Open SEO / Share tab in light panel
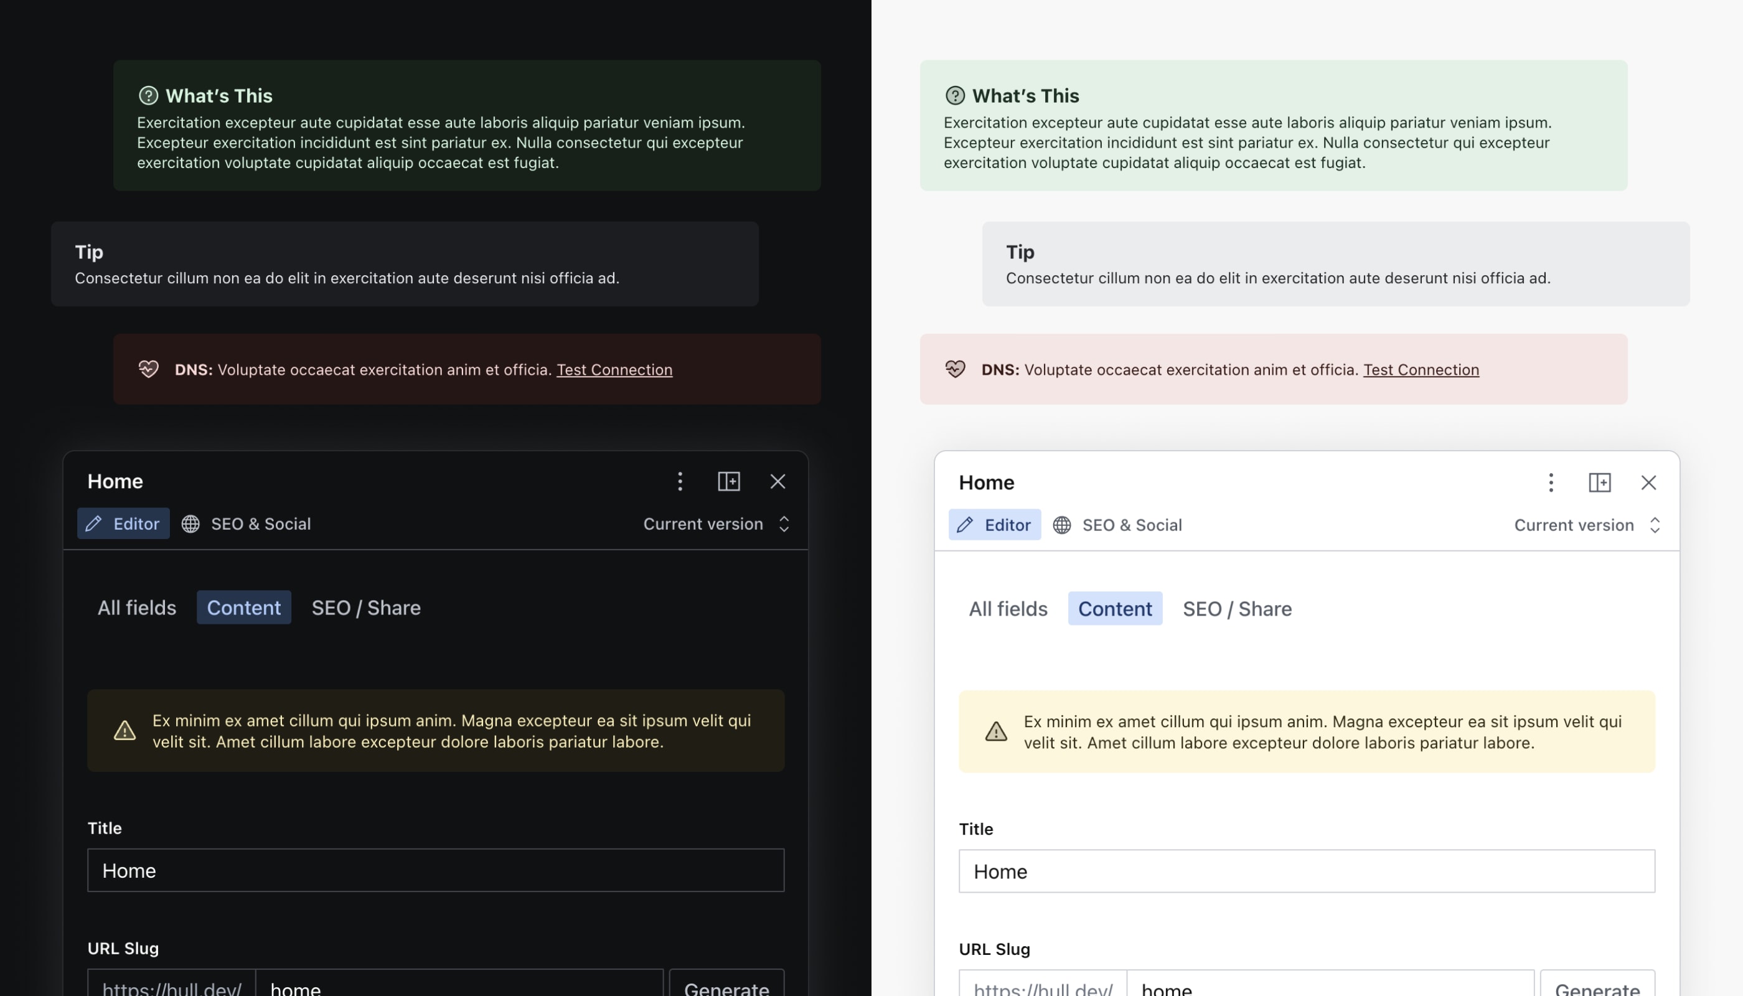Viewport: 1743px width, 996px height. [x=1238, y=609]
